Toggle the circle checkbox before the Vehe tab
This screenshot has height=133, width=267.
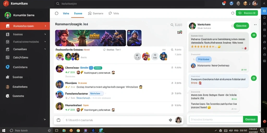pyautogui.click(x=57, y=14)
